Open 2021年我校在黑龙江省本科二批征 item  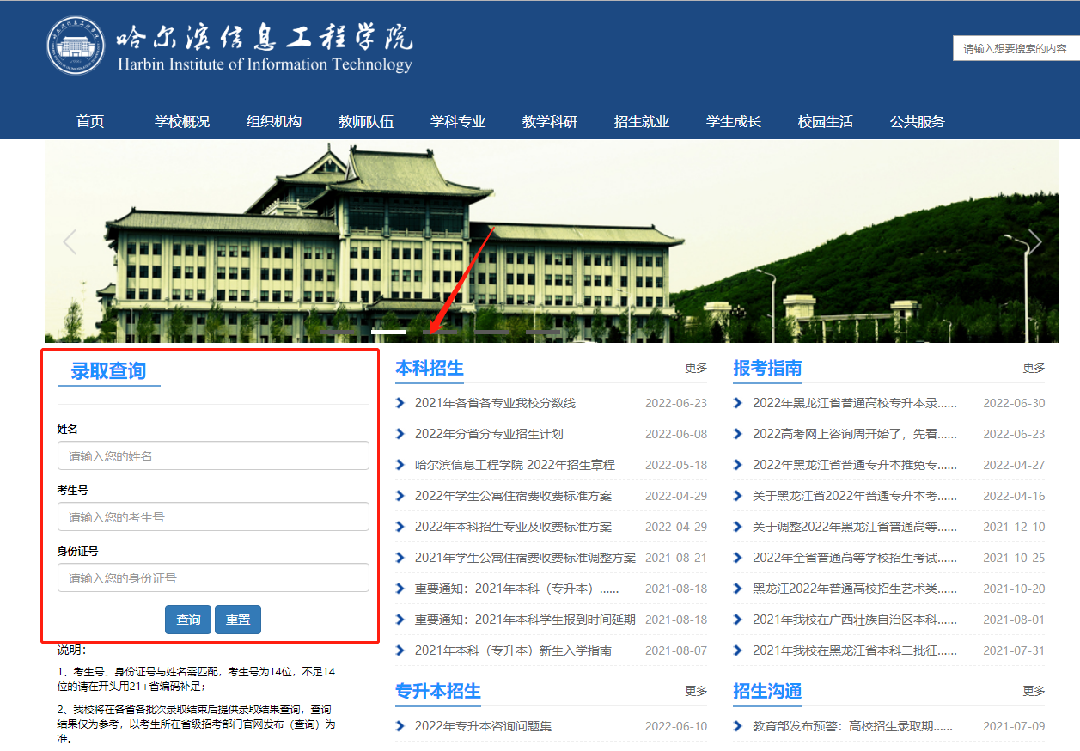click(855, 650)
